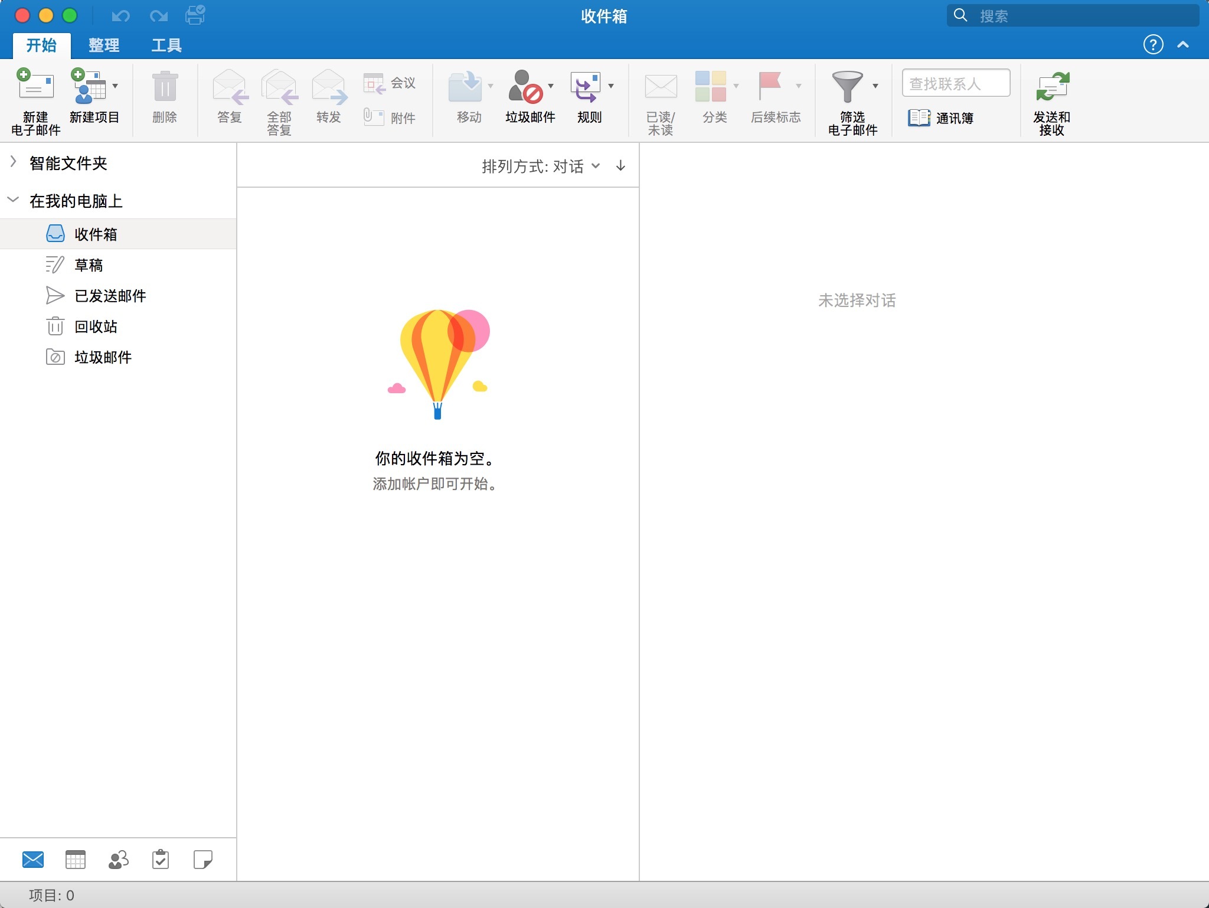Open the 工具 ribbon tab

coord(167,45)
